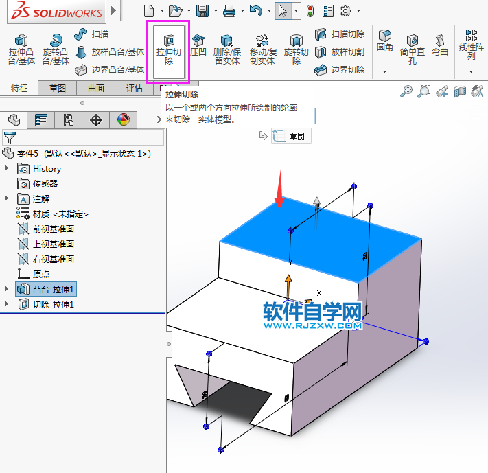Expand the 注解 tree node

click(x=7, y=198)
